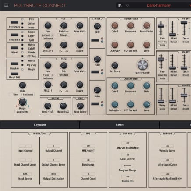Click the Noise Colour knob
This screenshot has height=191, width=191.
(x=80, y=106)
